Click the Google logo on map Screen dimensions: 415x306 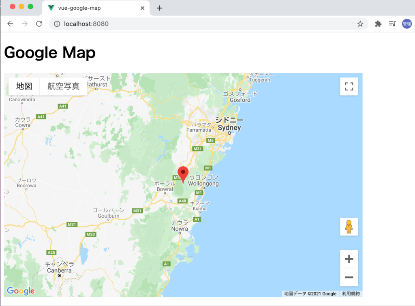click(x=21, y=291)
